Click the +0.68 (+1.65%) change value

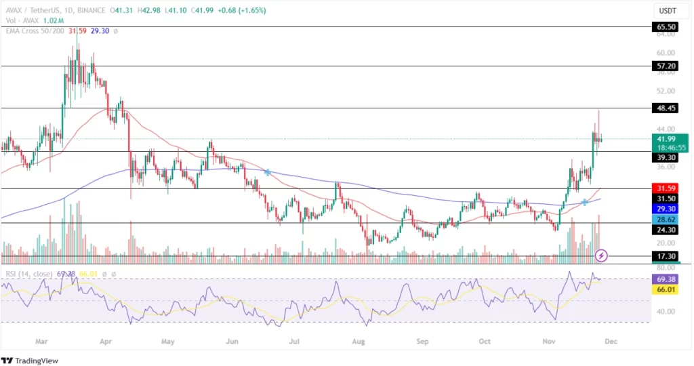pyautogui.click(x=242, y=10)
